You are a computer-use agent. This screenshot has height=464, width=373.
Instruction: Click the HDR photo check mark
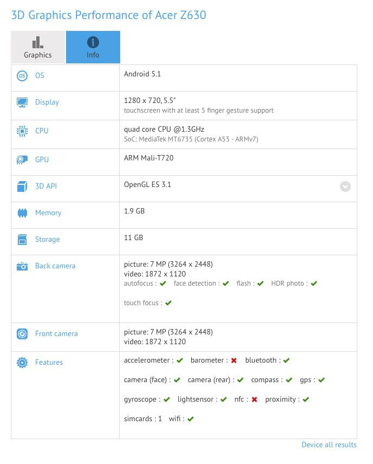coord(314,283)
